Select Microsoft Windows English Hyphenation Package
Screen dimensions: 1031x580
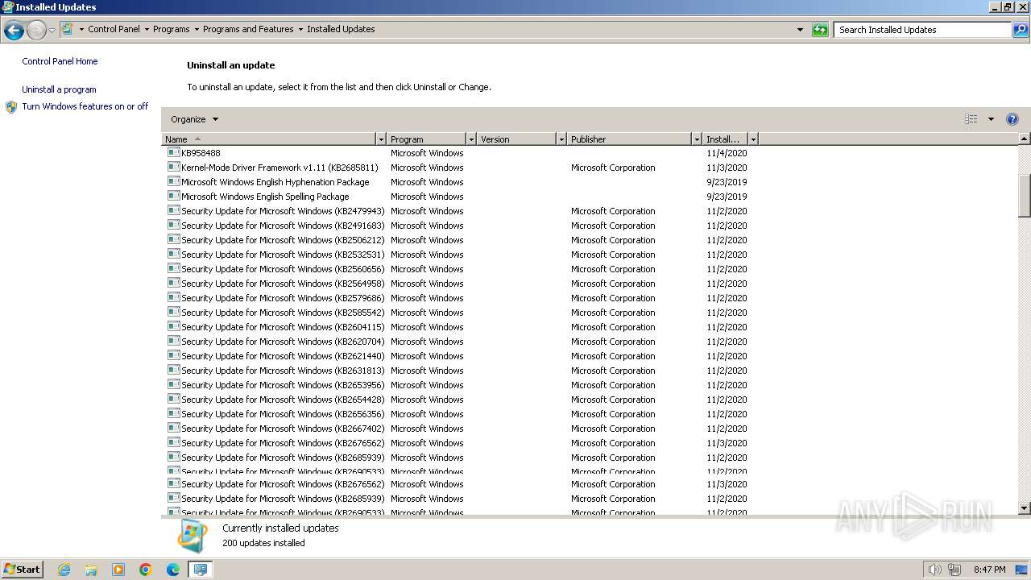[459, 182]
